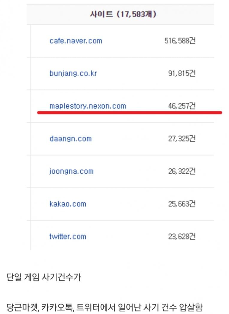Select the 25,663건 count cell
229x314 pixels.
(182, 204)
